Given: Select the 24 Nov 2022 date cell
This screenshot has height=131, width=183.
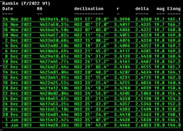Looking at the screenshot, I should coord(17,19).
